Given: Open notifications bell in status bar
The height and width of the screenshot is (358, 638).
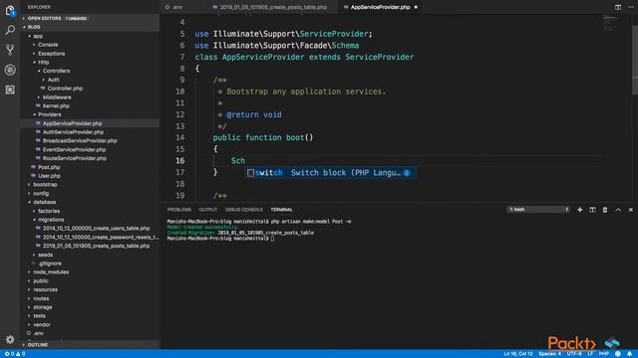Looking at the screenshot, I should coord(629,354).
